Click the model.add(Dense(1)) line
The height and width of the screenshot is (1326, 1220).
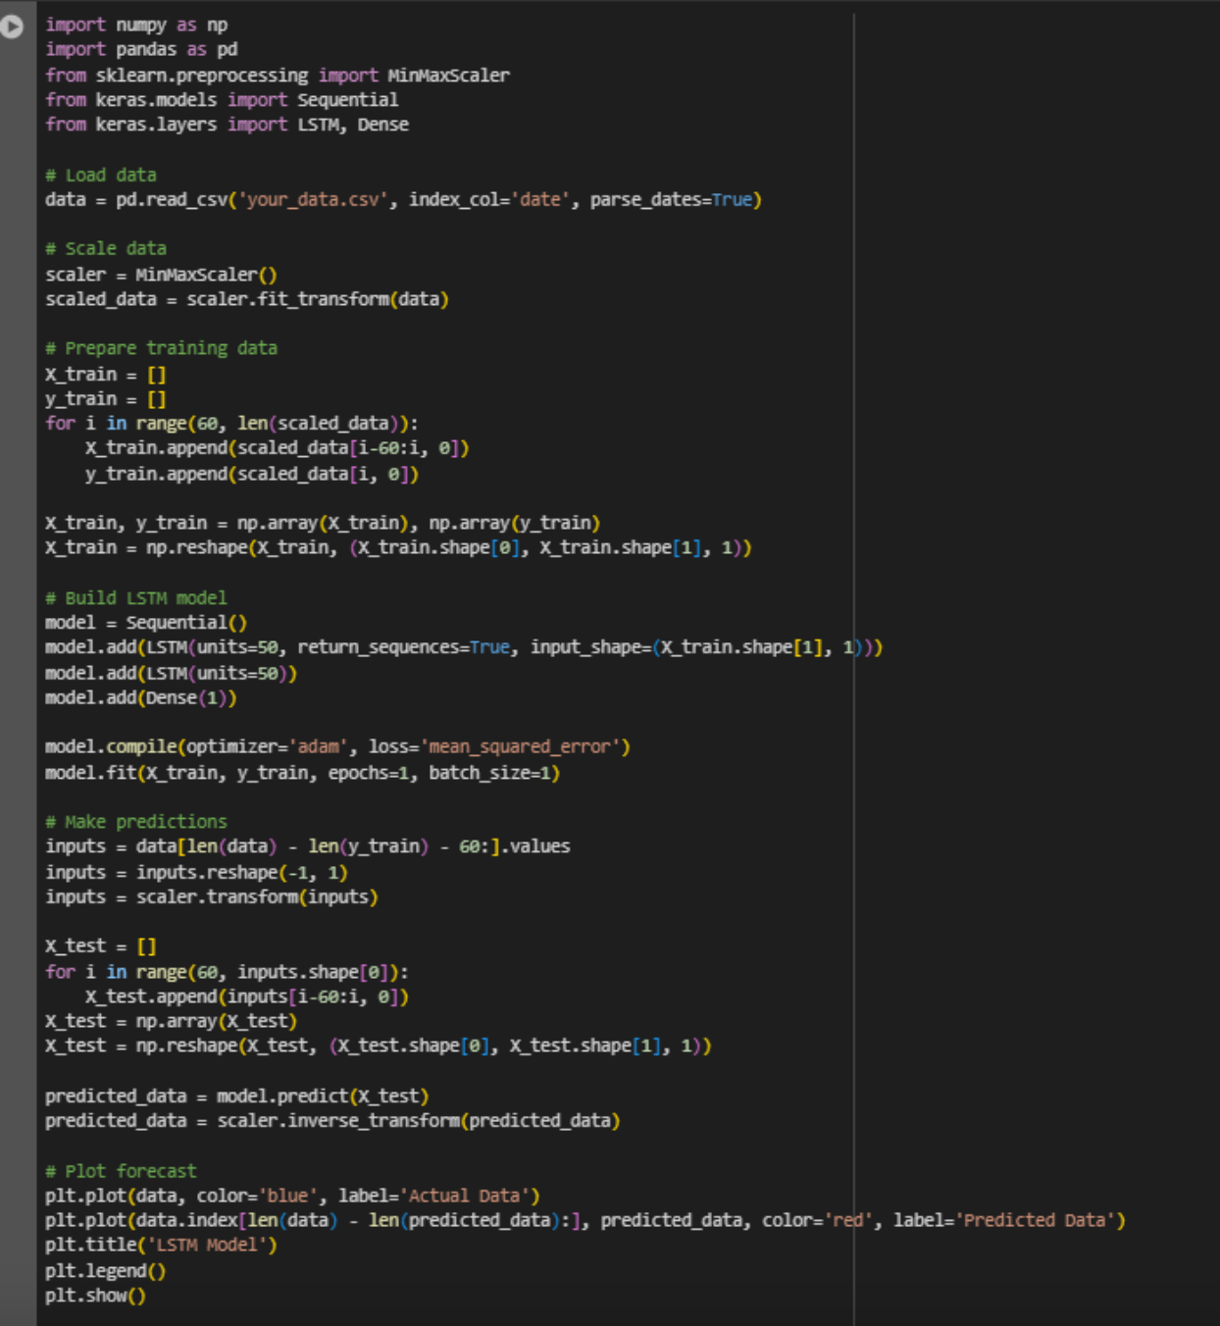pos(140,697)
